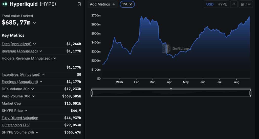Click the plus icon beside Add Metrics

[114, 4]
